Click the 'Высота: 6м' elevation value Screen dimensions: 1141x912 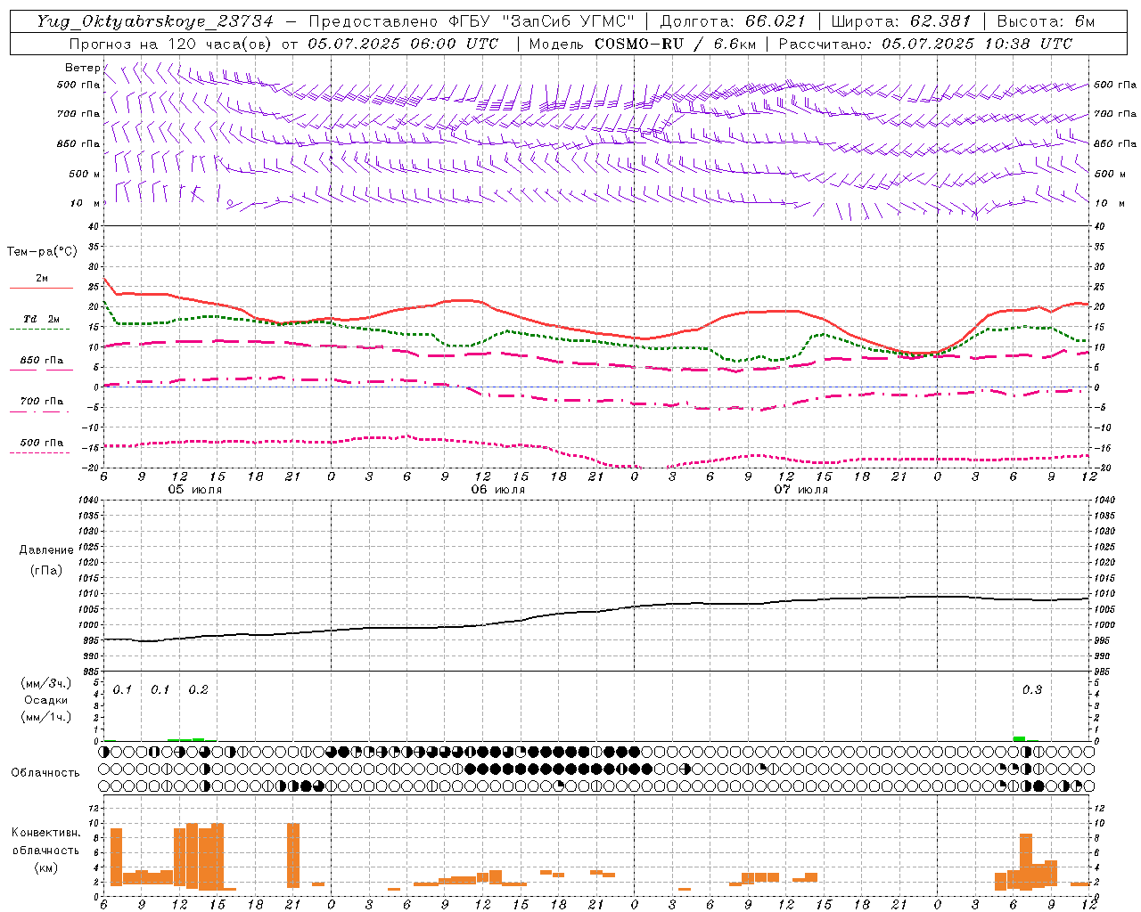(x=1045, y=21)
